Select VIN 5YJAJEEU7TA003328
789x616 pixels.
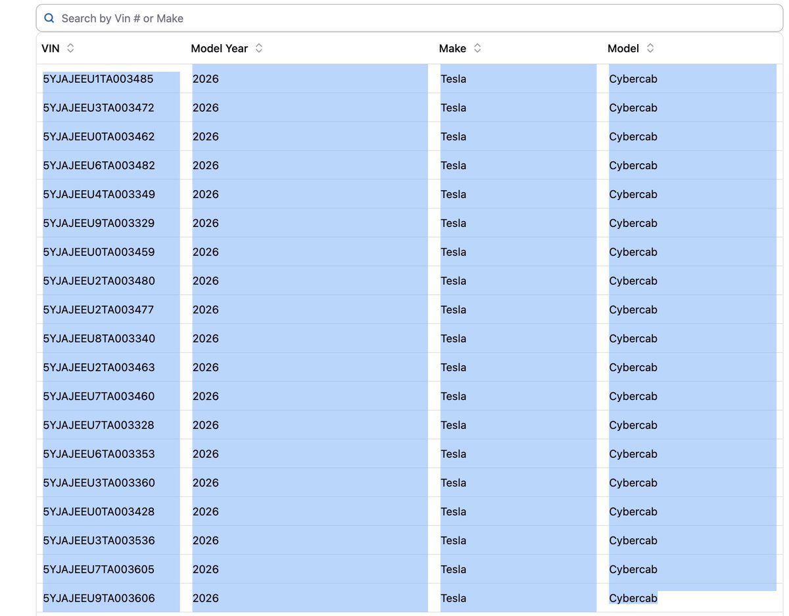pyautogui.click(x=99, y=426)
